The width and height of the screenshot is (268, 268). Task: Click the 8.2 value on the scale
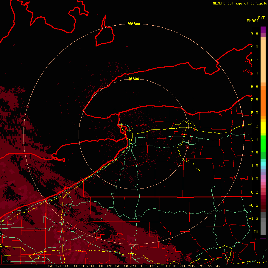tap(255, 60)
